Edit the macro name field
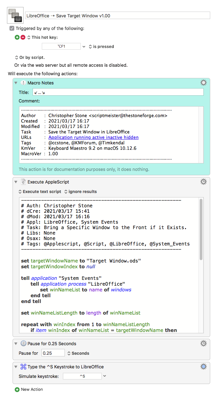This screenshot has height=399, width=217. click(x=118, y=16)
